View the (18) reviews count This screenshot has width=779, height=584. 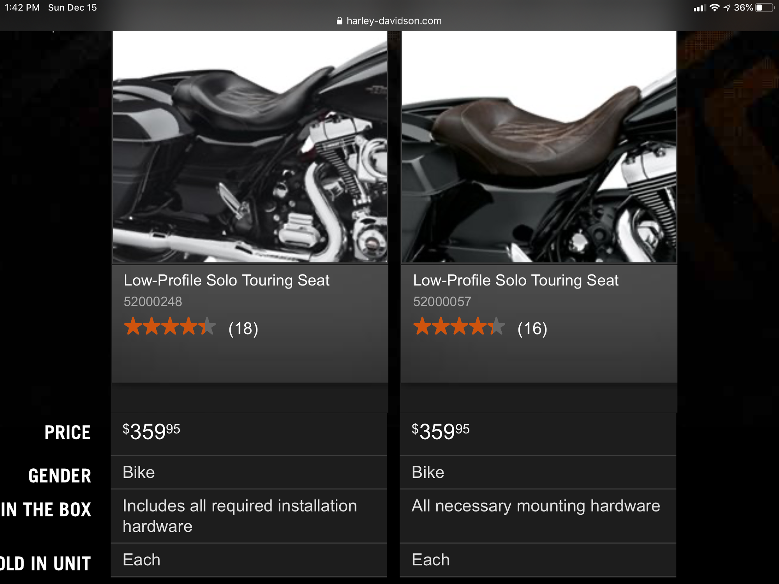tap(243, 329)
